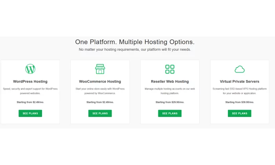This screenshot has width=275, height=165.
Task: See plans for WooCommerce Hosting
Action: click(100, 114)
